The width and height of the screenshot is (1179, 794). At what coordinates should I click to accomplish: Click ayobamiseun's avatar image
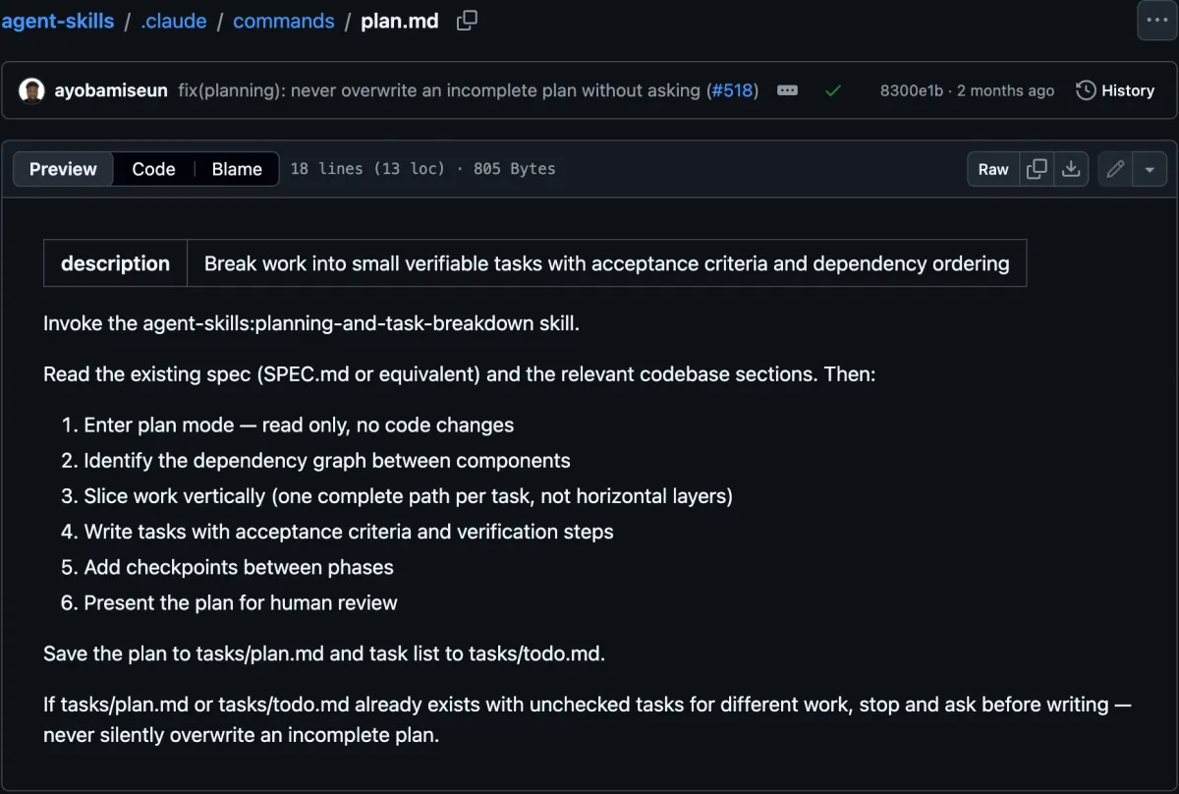point(31,90)
